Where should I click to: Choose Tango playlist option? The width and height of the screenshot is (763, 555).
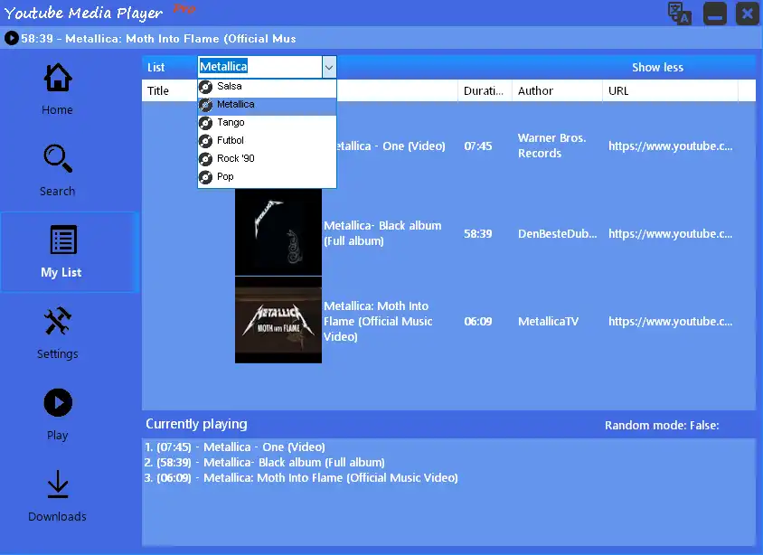268,123
